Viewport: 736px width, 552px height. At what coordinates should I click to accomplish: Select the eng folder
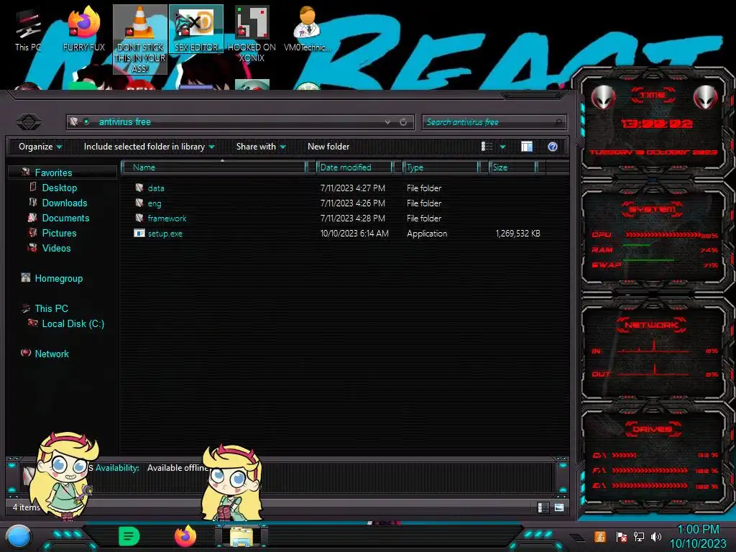point(154,203)
